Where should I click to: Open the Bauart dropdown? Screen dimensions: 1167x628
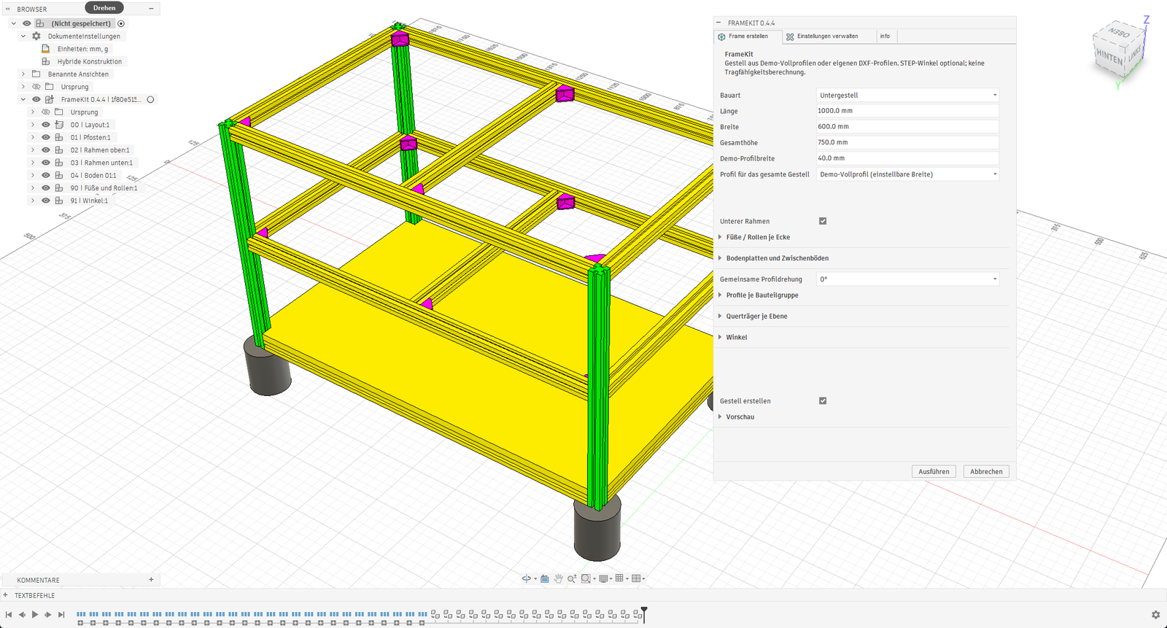[x=907, y=95]
